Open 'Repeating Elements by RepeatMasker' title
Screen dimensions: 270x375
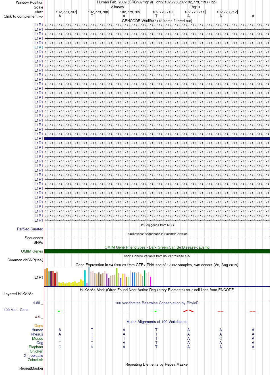point(157,364)
